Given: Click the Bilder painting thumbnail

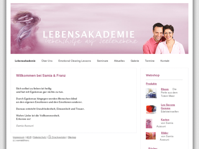Looking at the screenshot, I should click(x=151, y=136).
